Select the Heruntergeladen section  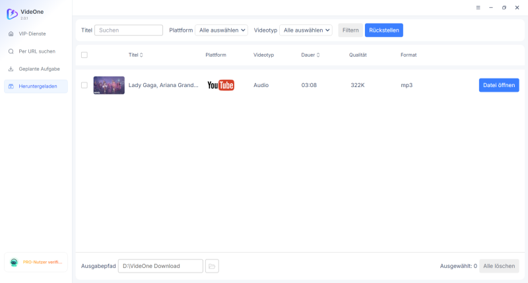(36, 86)
